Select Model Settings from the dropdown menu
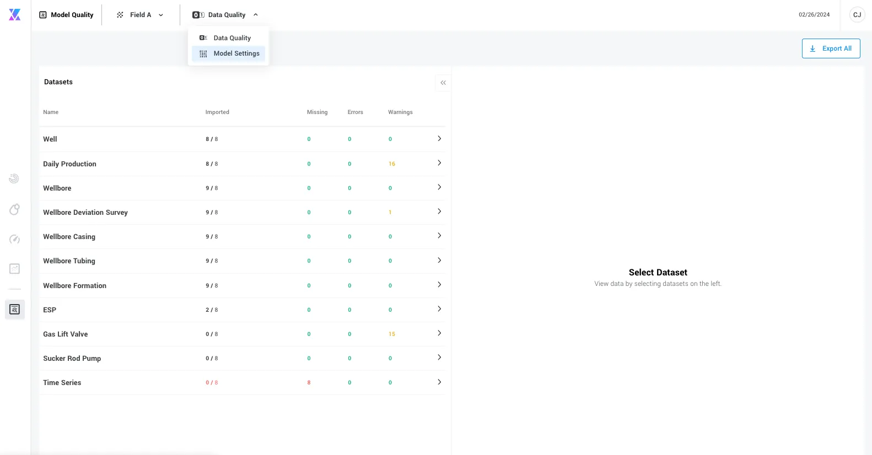 click(228, 53)
